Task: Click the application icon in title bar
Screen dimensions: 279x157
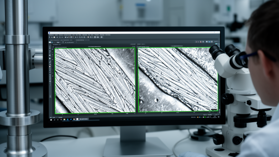Action: click(x=49, y=33)
